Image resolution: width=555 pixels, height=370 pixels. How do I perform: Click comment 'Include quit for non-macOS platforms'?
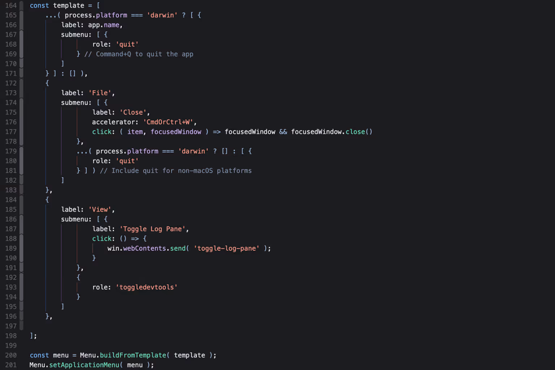(176, 171)
